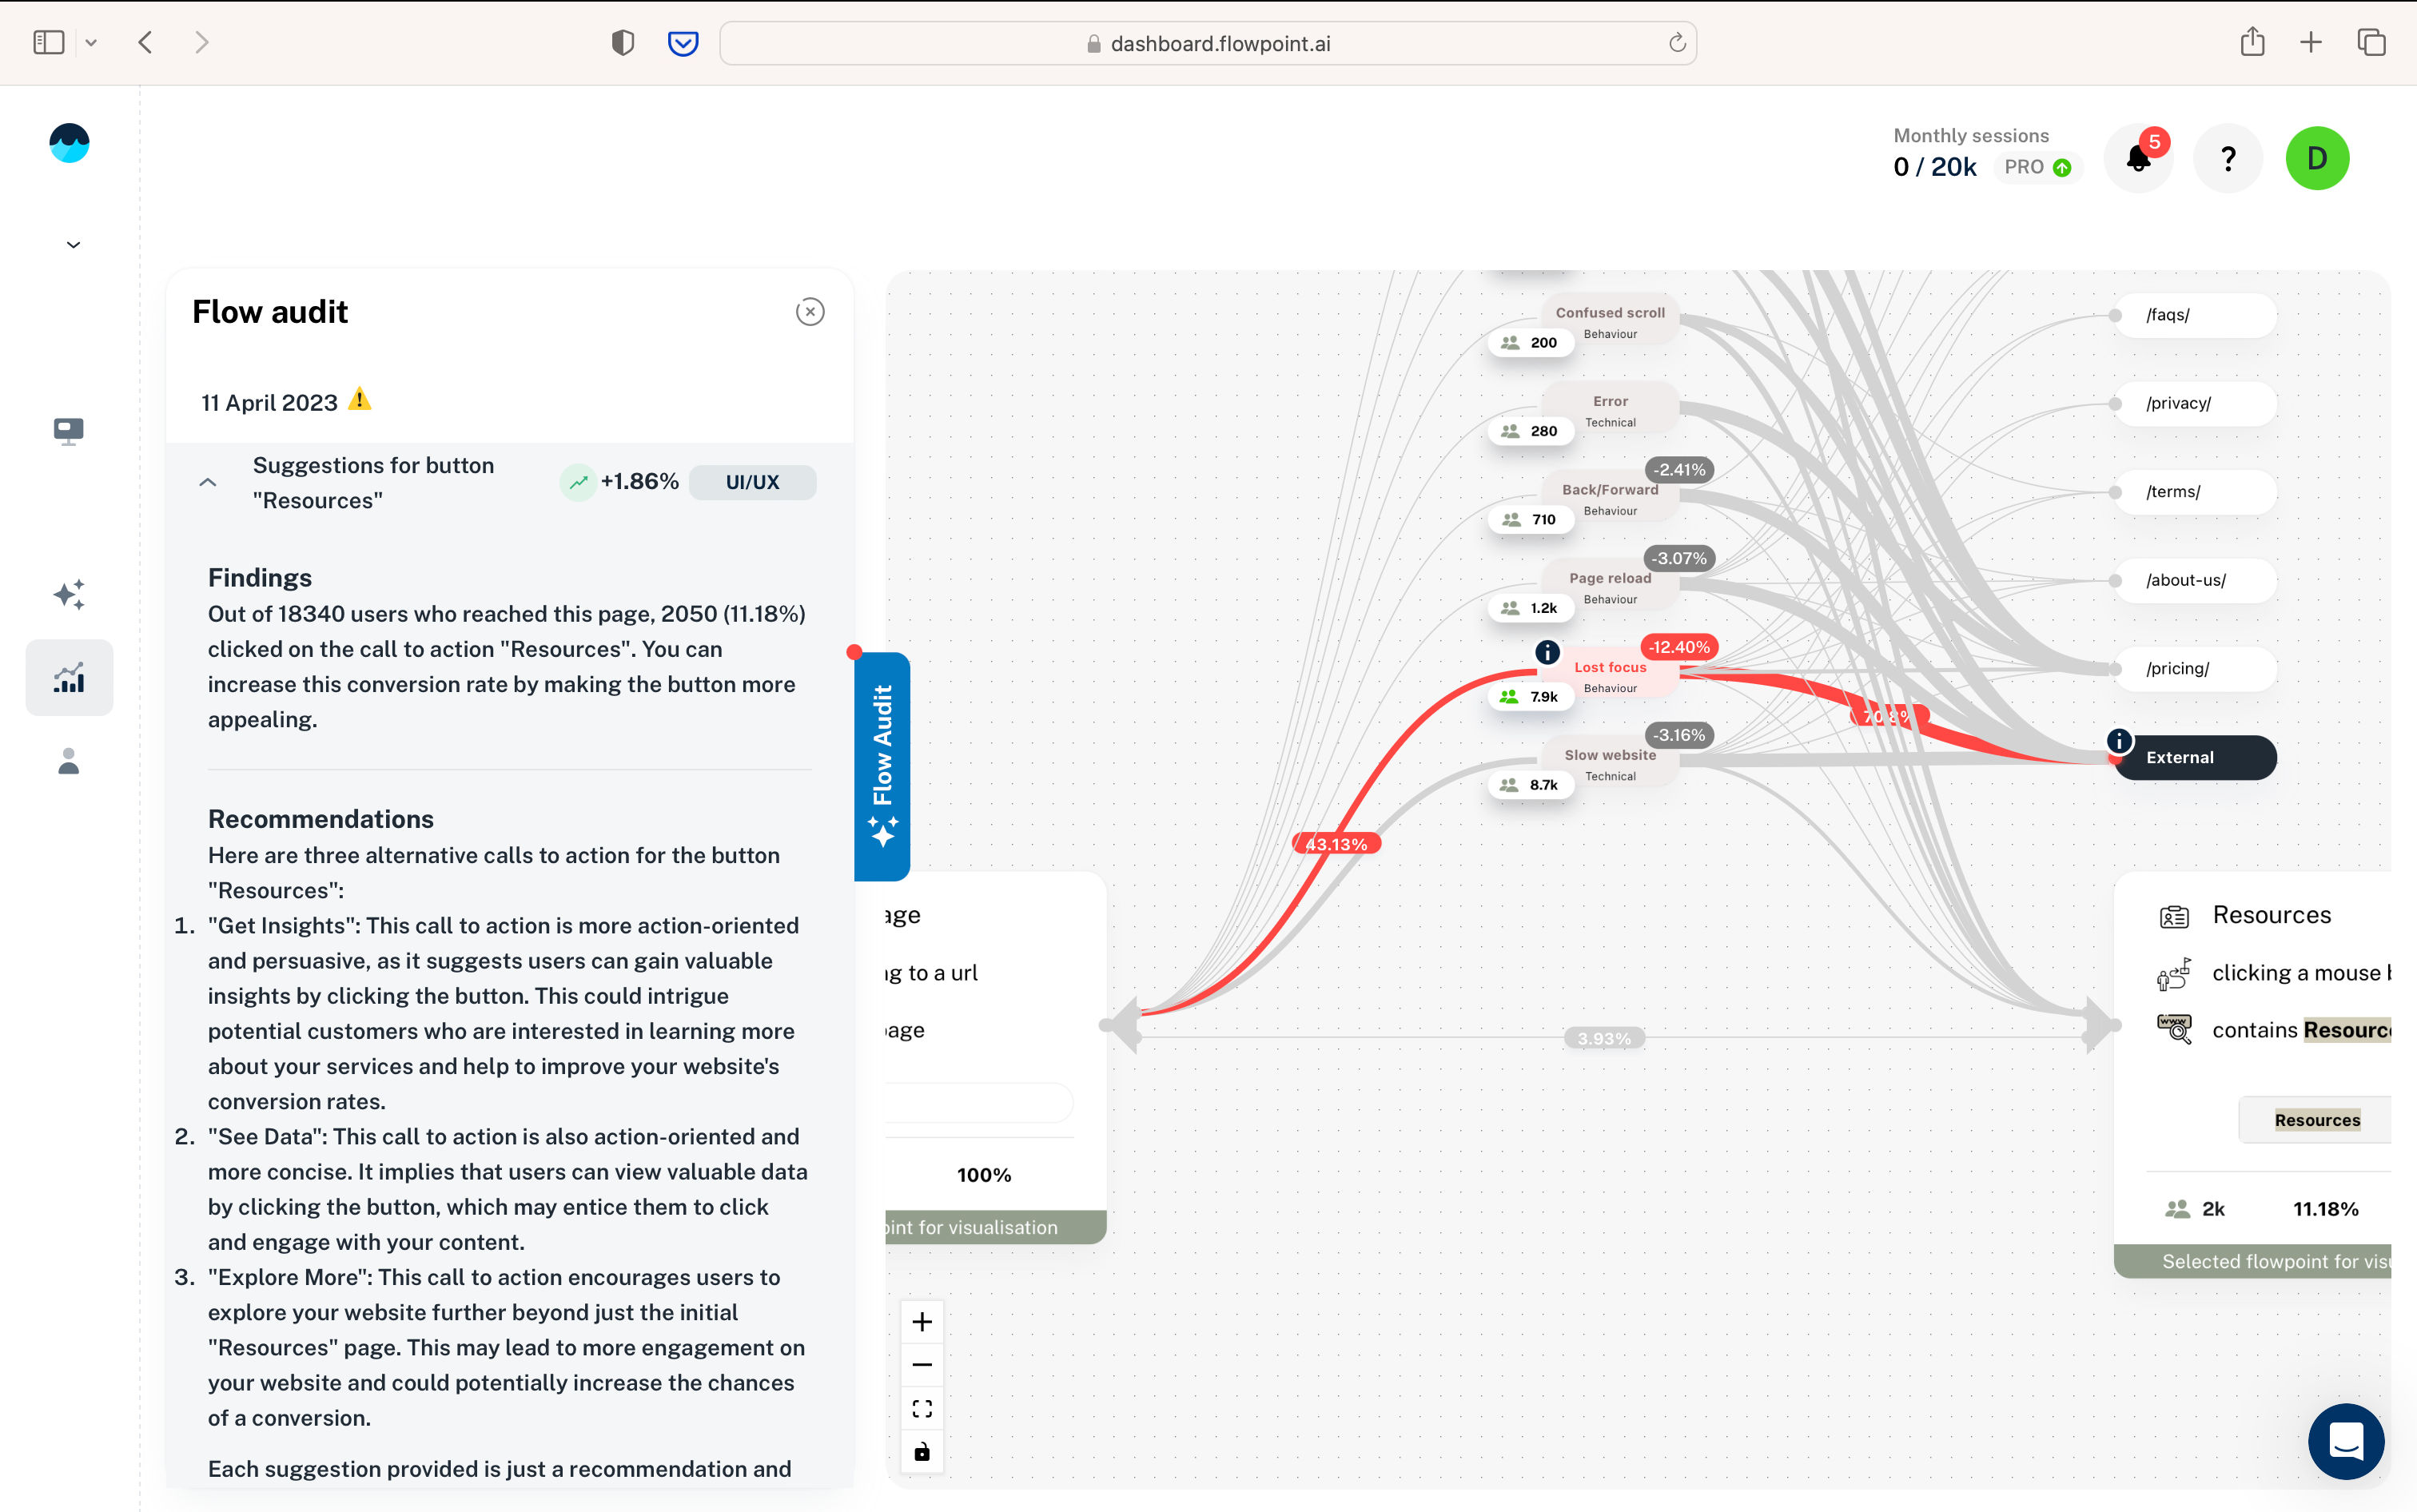Click the -12.40% red badge
2417x1512 pixels.
point(1679,647)
